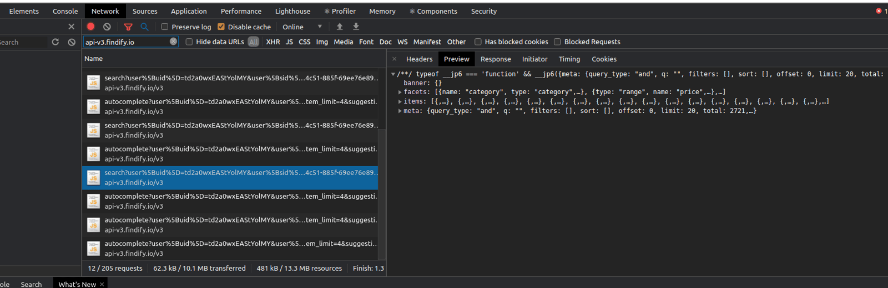
Task: Select the first search request row
Action: (x=230, y=83)
